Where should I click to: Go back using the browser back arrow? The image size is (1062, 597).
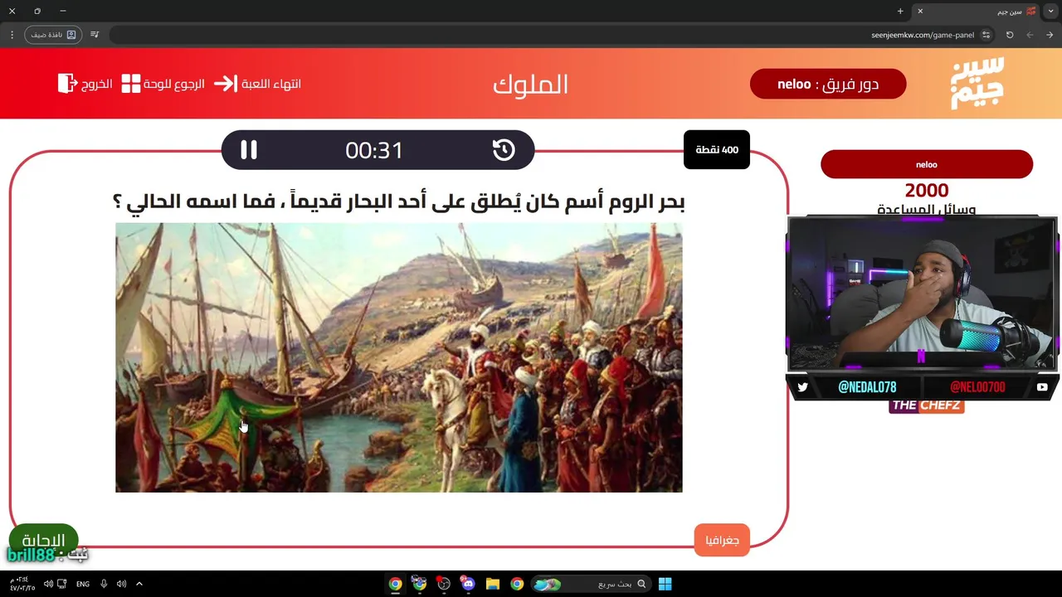click(x=1050, y=35)
